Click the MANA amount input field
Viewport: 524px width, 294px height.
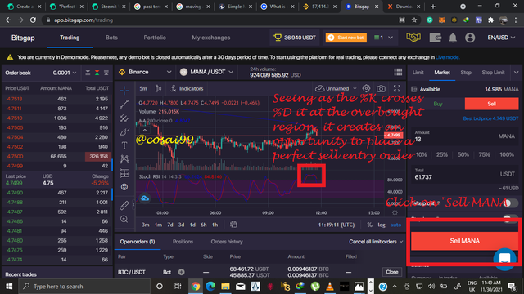pyautogui.click(x=464, y=136)
